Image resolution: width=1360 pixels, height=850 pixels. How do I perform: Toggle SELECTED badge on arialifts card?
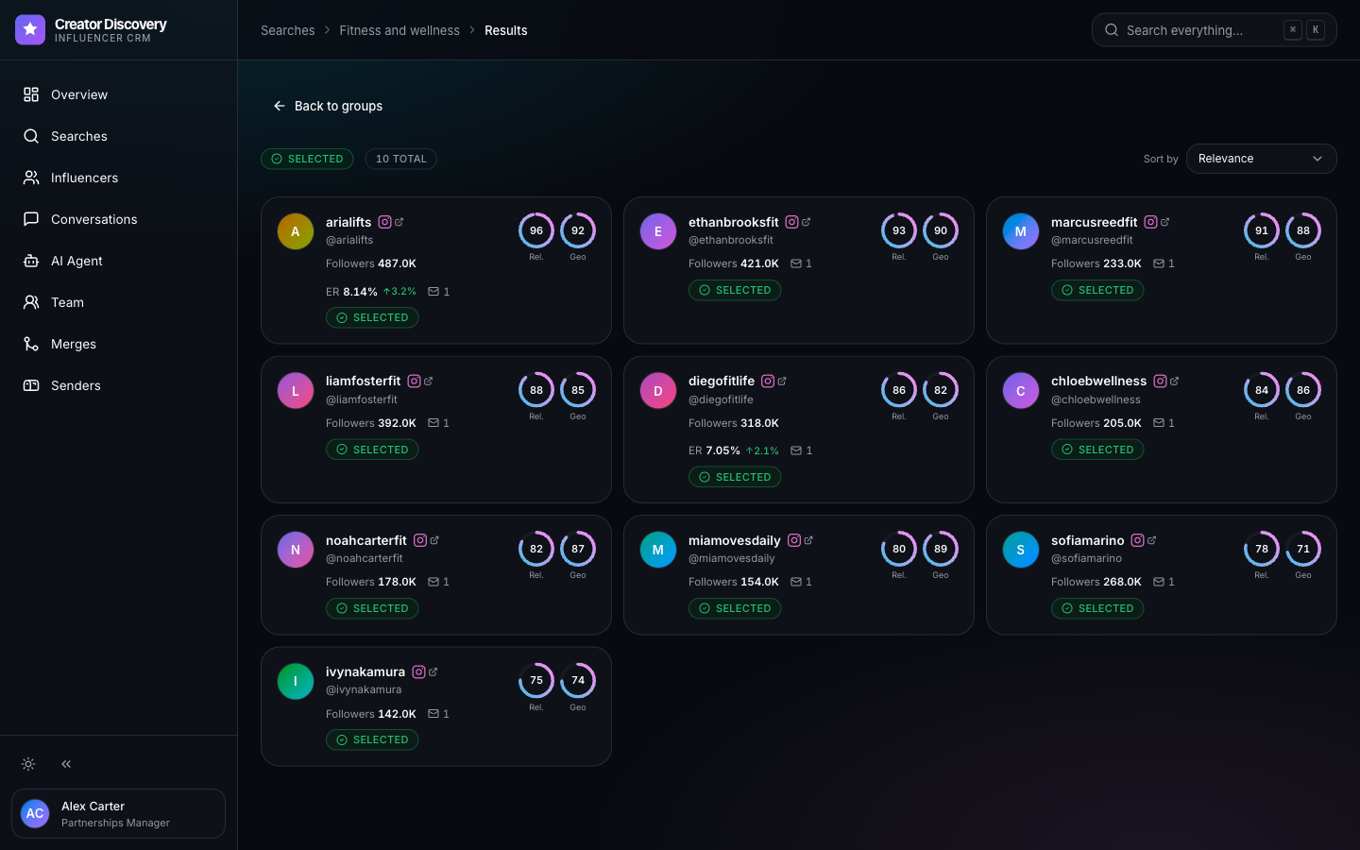click(372, 318)
